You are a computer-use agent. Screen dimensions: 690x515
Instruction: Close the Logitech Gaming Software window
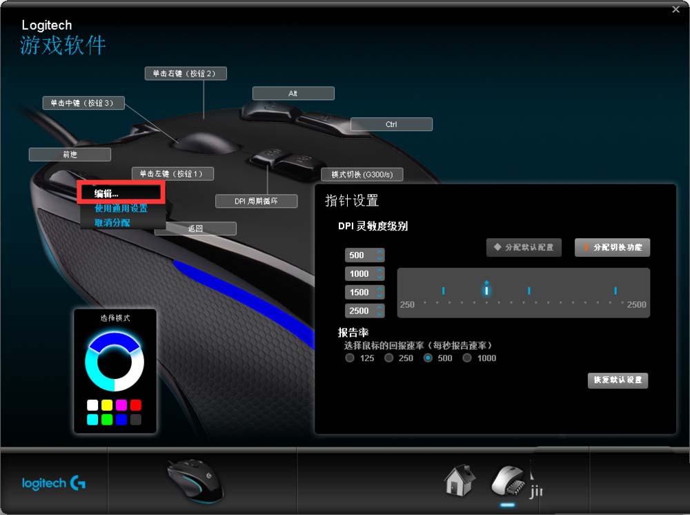676,9
